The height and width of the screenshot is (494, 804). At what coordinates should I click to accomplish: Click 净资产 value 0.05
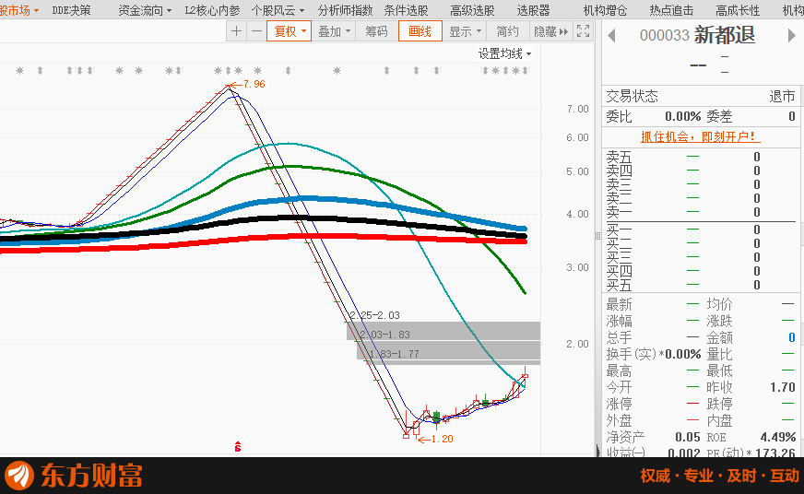click(688, 437)
